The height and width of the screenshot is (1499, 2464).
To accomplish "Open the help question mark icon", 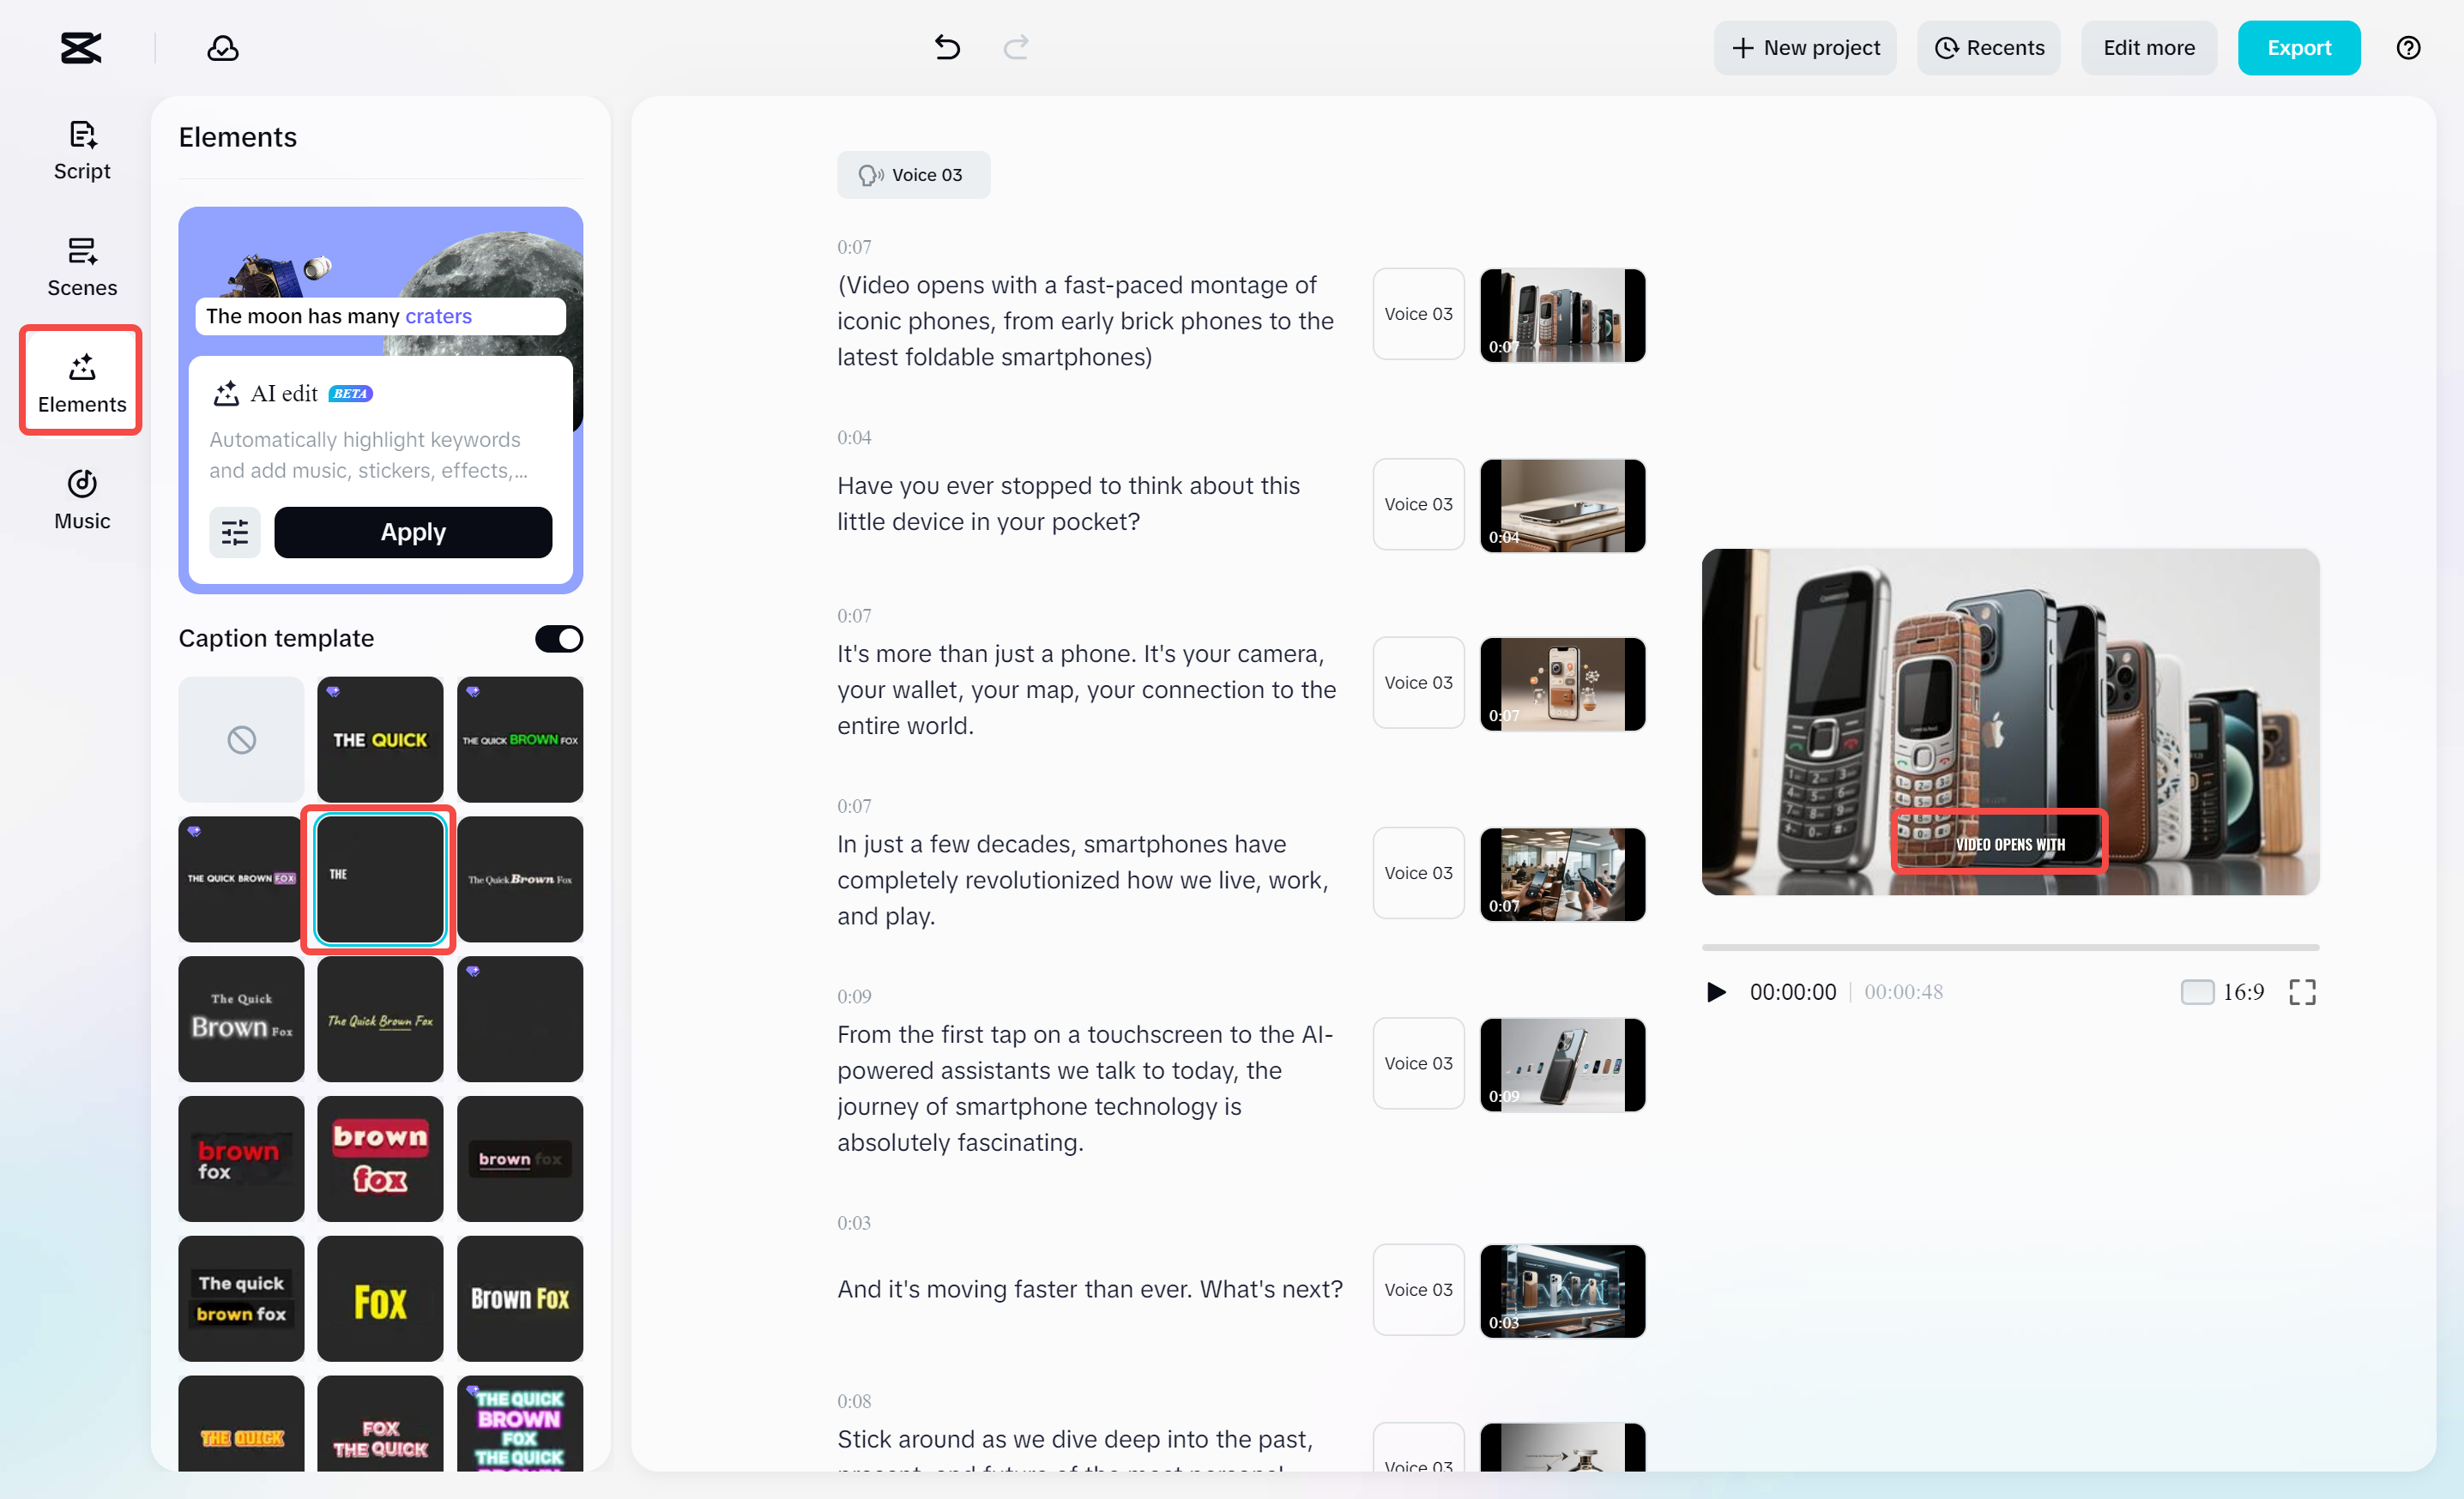I will (2408, 47).
